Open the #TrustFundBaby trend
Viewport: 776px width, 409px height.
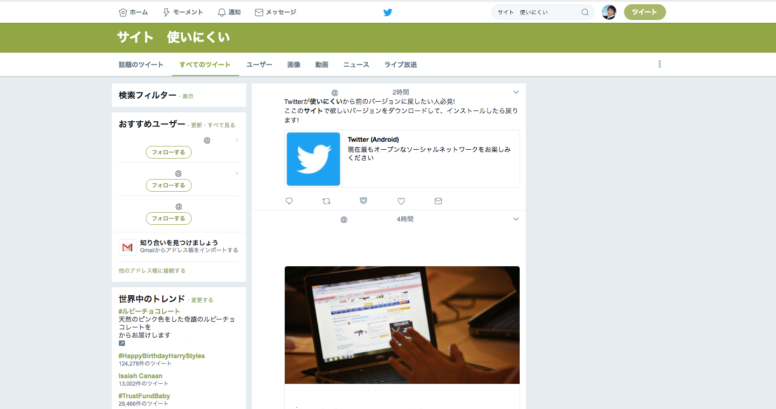(144, 396)
